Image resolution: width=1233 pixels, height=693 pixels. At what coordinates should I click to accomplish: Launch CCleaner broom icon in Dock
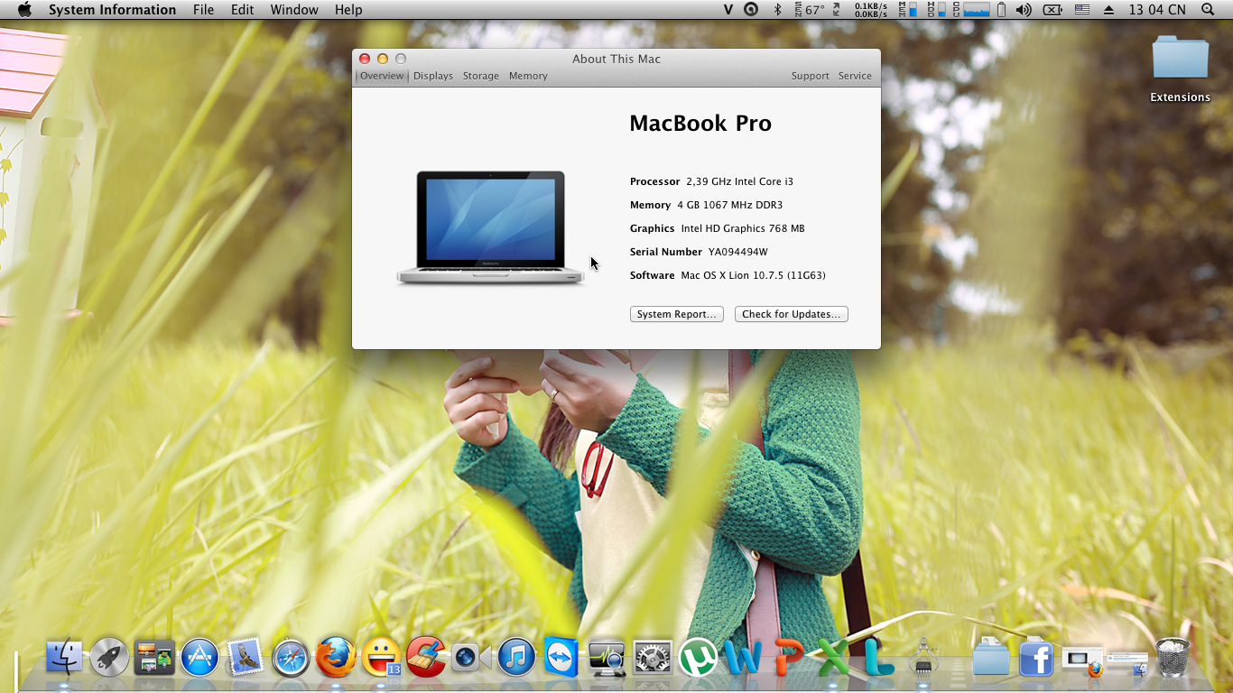pos(426,657)
